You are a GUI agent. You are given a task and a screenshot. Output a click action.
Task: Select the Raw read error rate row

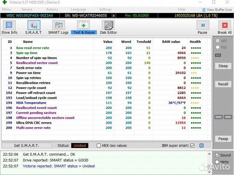point(107,48)
